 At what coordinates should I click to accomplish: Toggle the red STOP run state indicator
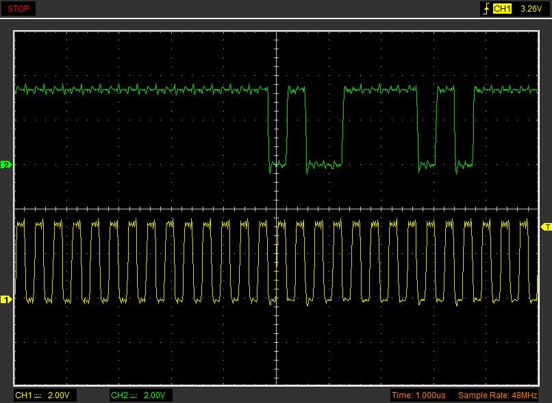click(x=18, y=9)
